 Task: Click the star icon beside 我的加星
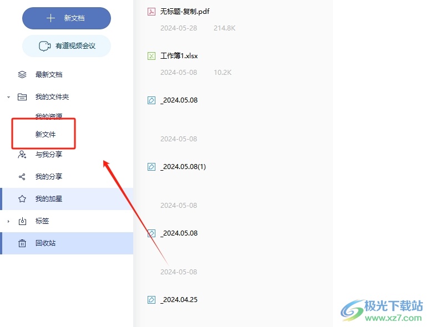coord(22,199)
